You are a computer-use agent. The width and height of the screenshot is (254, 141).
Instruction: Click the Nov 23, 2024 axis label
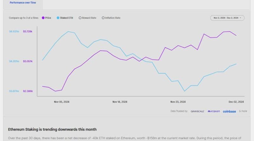tap(178, 102)
